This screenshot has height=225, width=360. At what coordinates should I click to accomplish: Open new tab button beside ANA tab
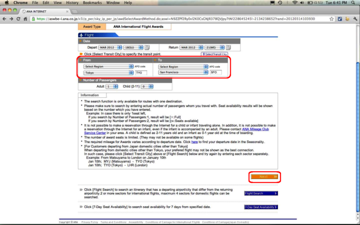tap(75, 11)
